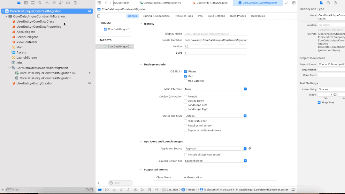Open the Find navigator magnifier icon
This screenshot has width=345, height=194.
coord(40,3)
